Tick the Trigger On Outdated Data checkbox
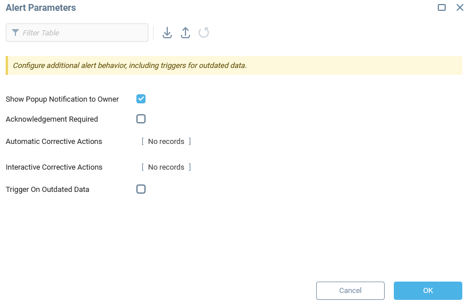468x305 pixels. coord(141,189)
